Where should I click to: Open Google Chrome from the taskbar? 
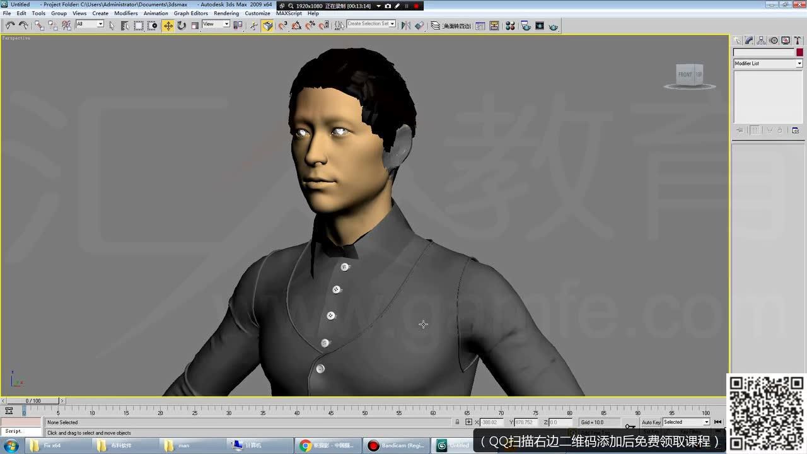pyautogui.click(x=327, y=445)
